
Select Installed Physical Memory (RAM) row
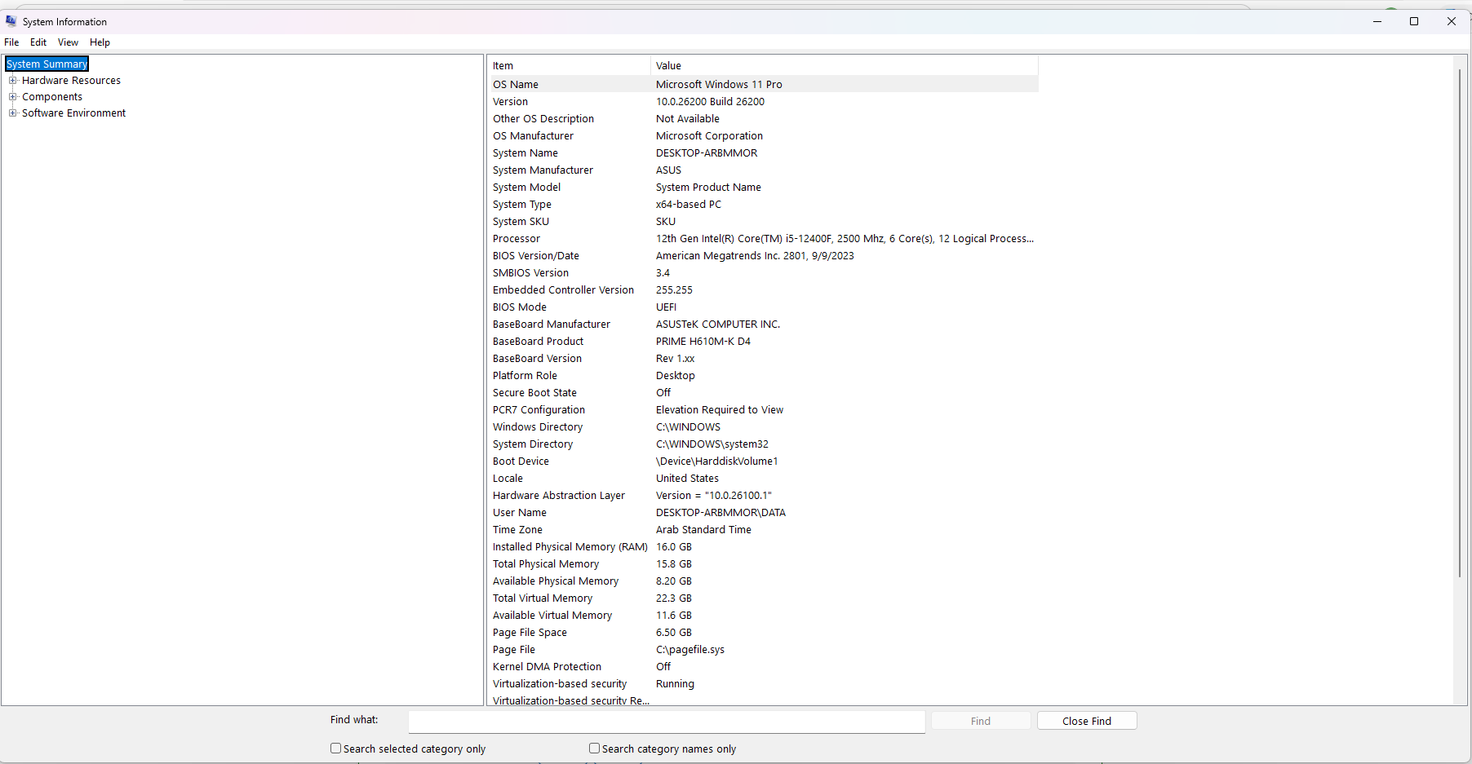click(763, 547)
